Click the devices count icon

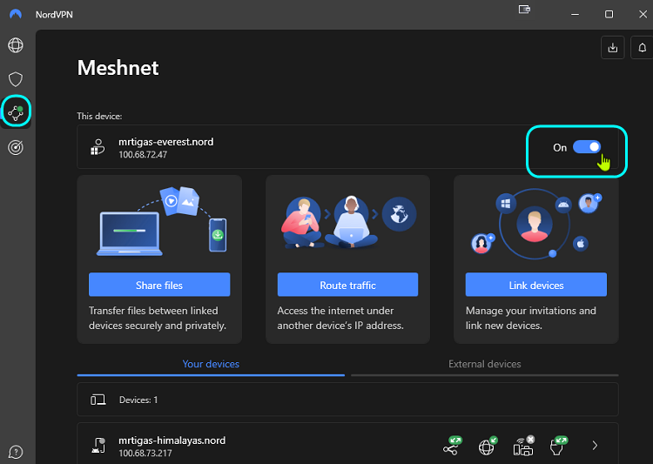click(98, 400)
